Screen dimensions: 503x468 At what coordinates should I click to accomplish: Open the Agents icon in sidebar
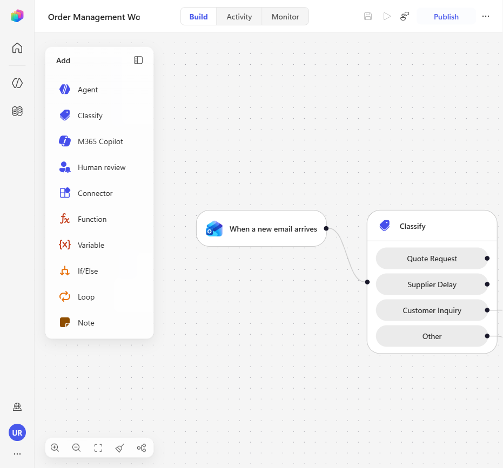17,83
